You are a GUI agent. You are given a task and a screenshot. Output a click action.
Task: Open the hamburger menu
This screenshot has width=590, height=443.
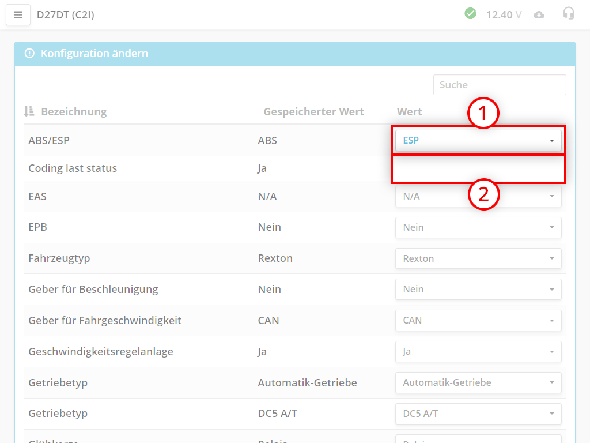pyautogui.click(x=18, y=15)
